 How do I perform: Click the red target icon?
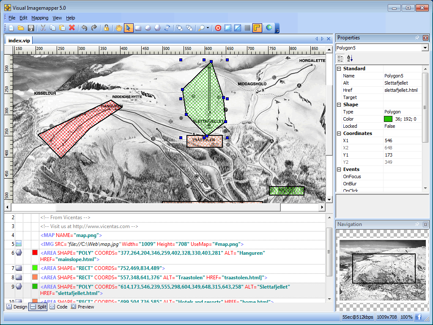pyautogui.click(x=218, y=28)
